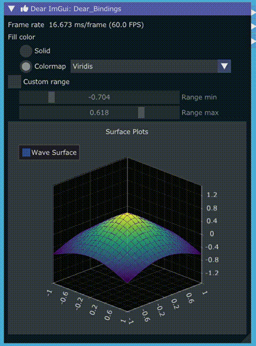This screenshot has height=346, width=256.
Task: Click the 0 z-axis tick label
Action: click(x=212, y=234)
